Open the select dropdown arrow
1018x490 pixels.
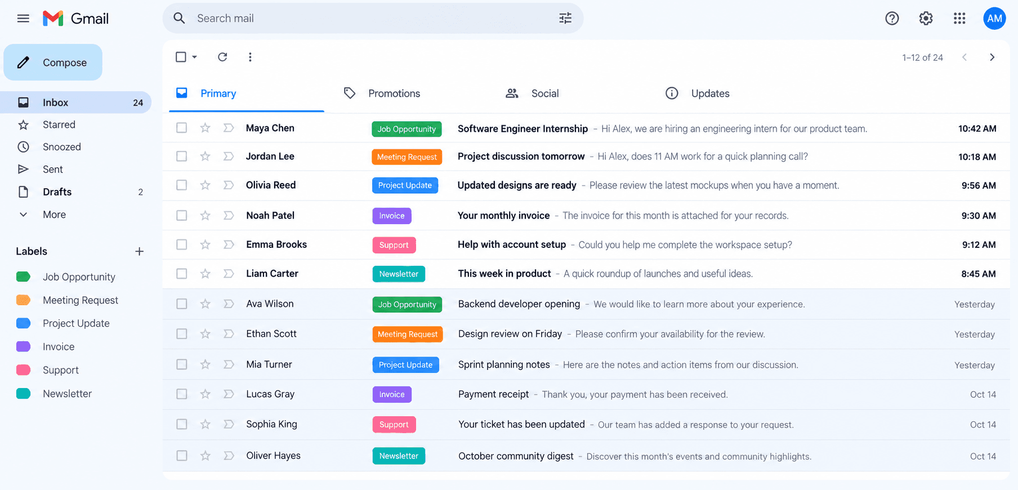pos(194,57)
